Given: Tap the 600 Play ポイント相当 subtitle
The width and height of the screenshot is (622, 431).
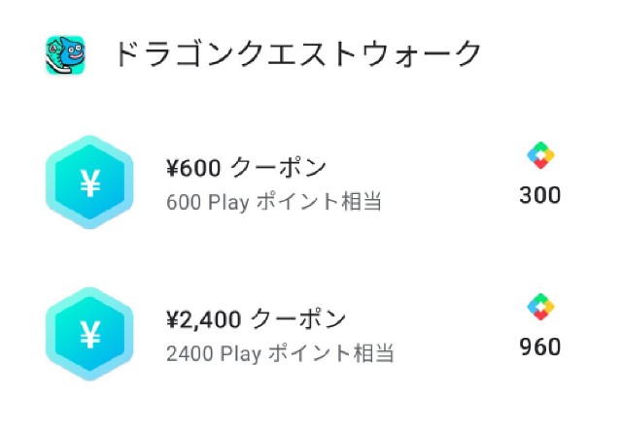Looking at the screenshot, I should coord(274,202).
